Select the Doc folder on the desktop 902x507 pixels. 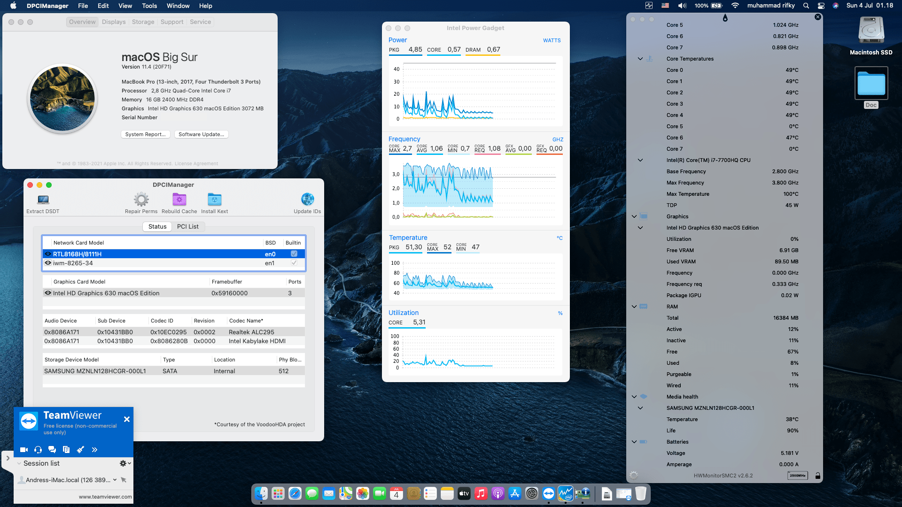[x=871, y=84]
